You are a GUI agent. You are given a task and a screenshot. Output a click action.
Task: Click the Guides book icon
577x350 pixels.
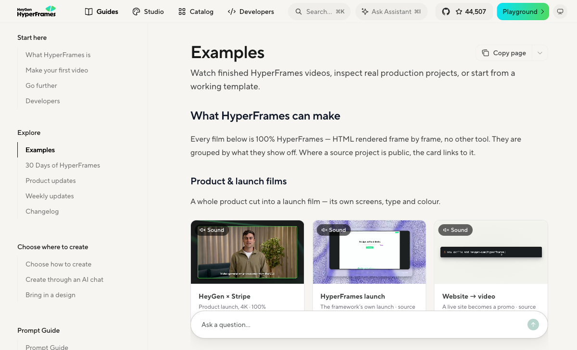(88, 12)
